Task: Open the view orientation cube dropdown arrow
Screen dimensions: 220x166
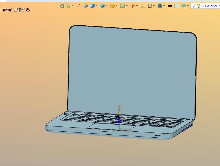Action: click(x=107, y=6)
